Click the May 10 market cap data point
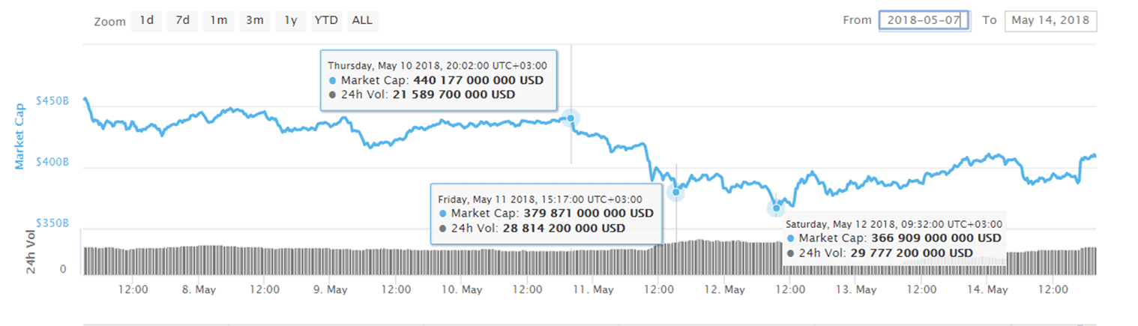The height and width of the screenshot is (326, 1138). tap(570, 118)
